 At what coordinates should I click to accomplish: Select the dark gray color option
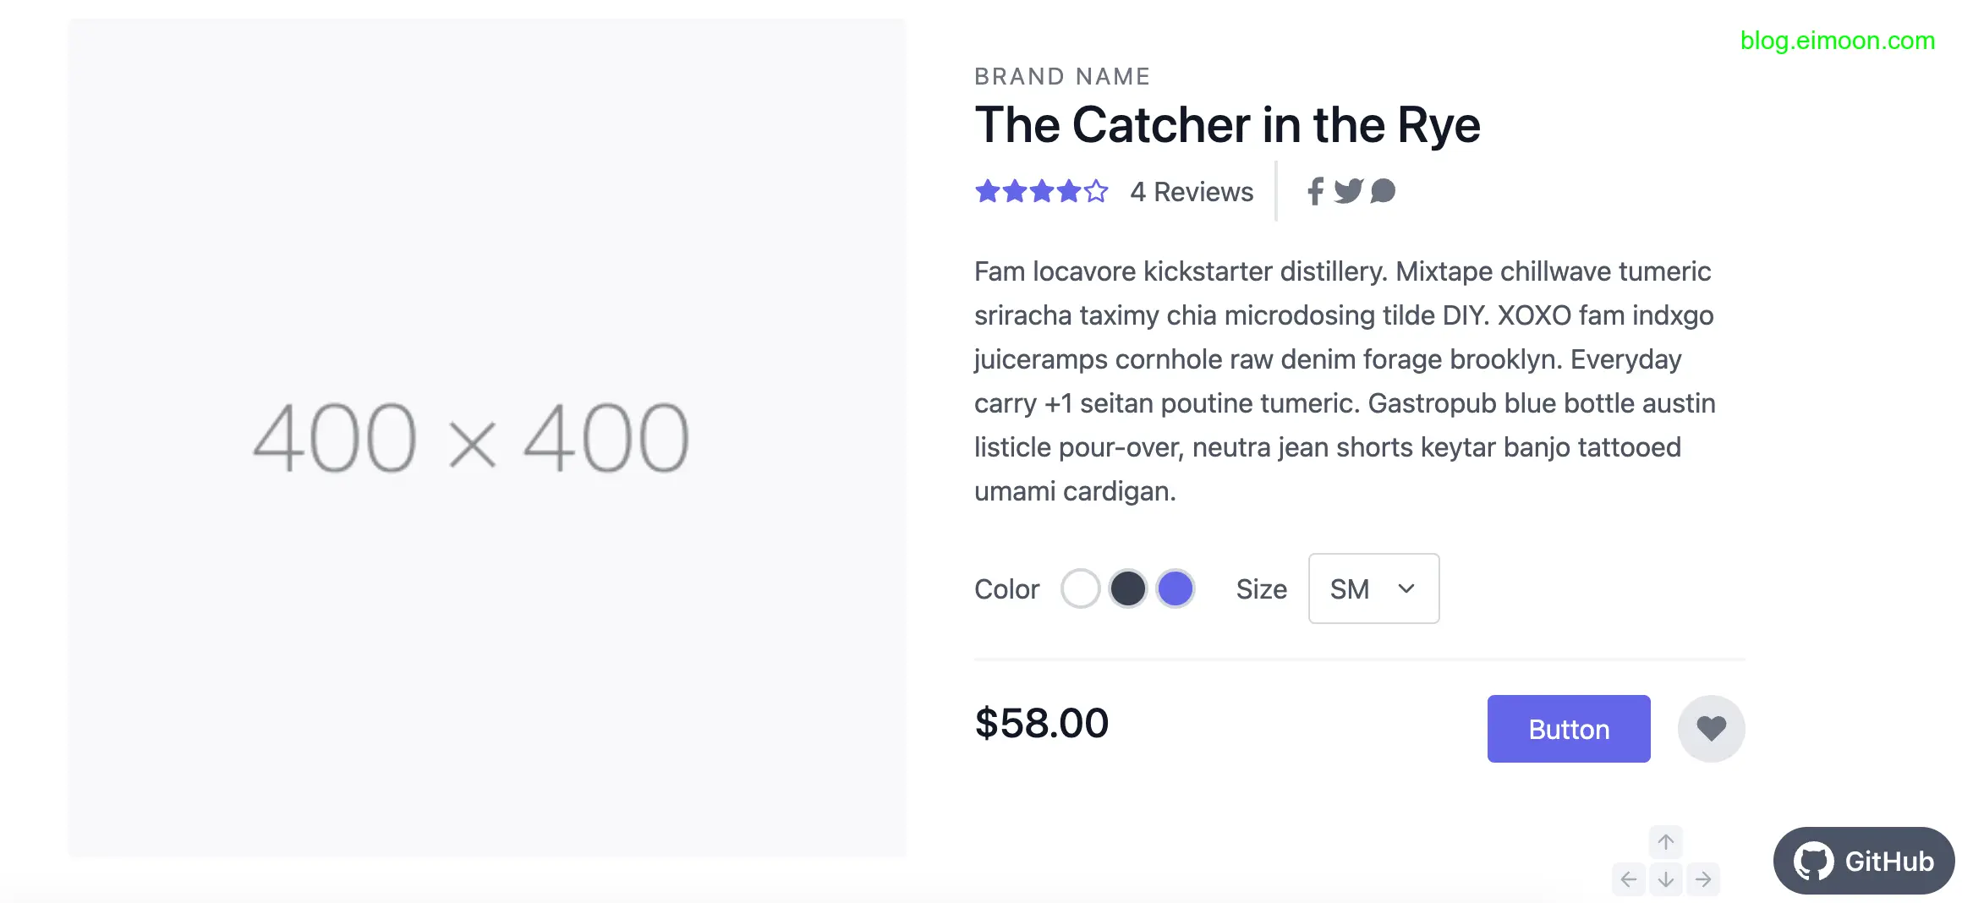[x=1127, y=588]
